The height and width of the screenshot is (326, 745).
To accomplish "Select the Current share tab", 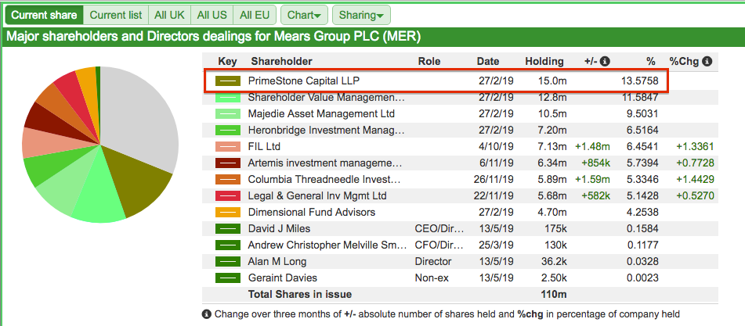I will point(44,15).
